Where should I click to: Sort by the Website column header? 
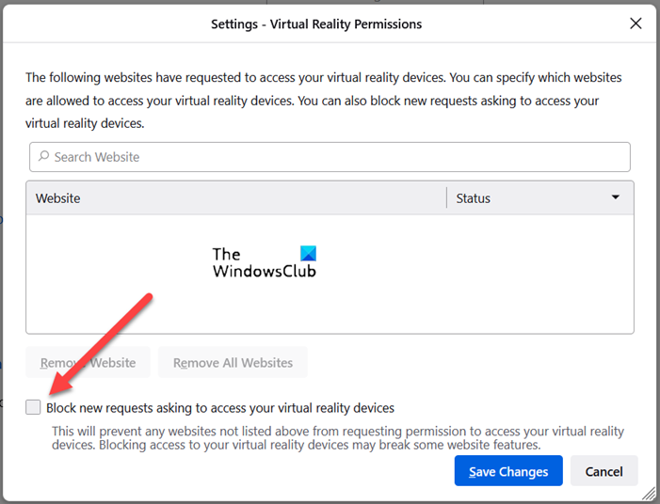tap(235, 198)
